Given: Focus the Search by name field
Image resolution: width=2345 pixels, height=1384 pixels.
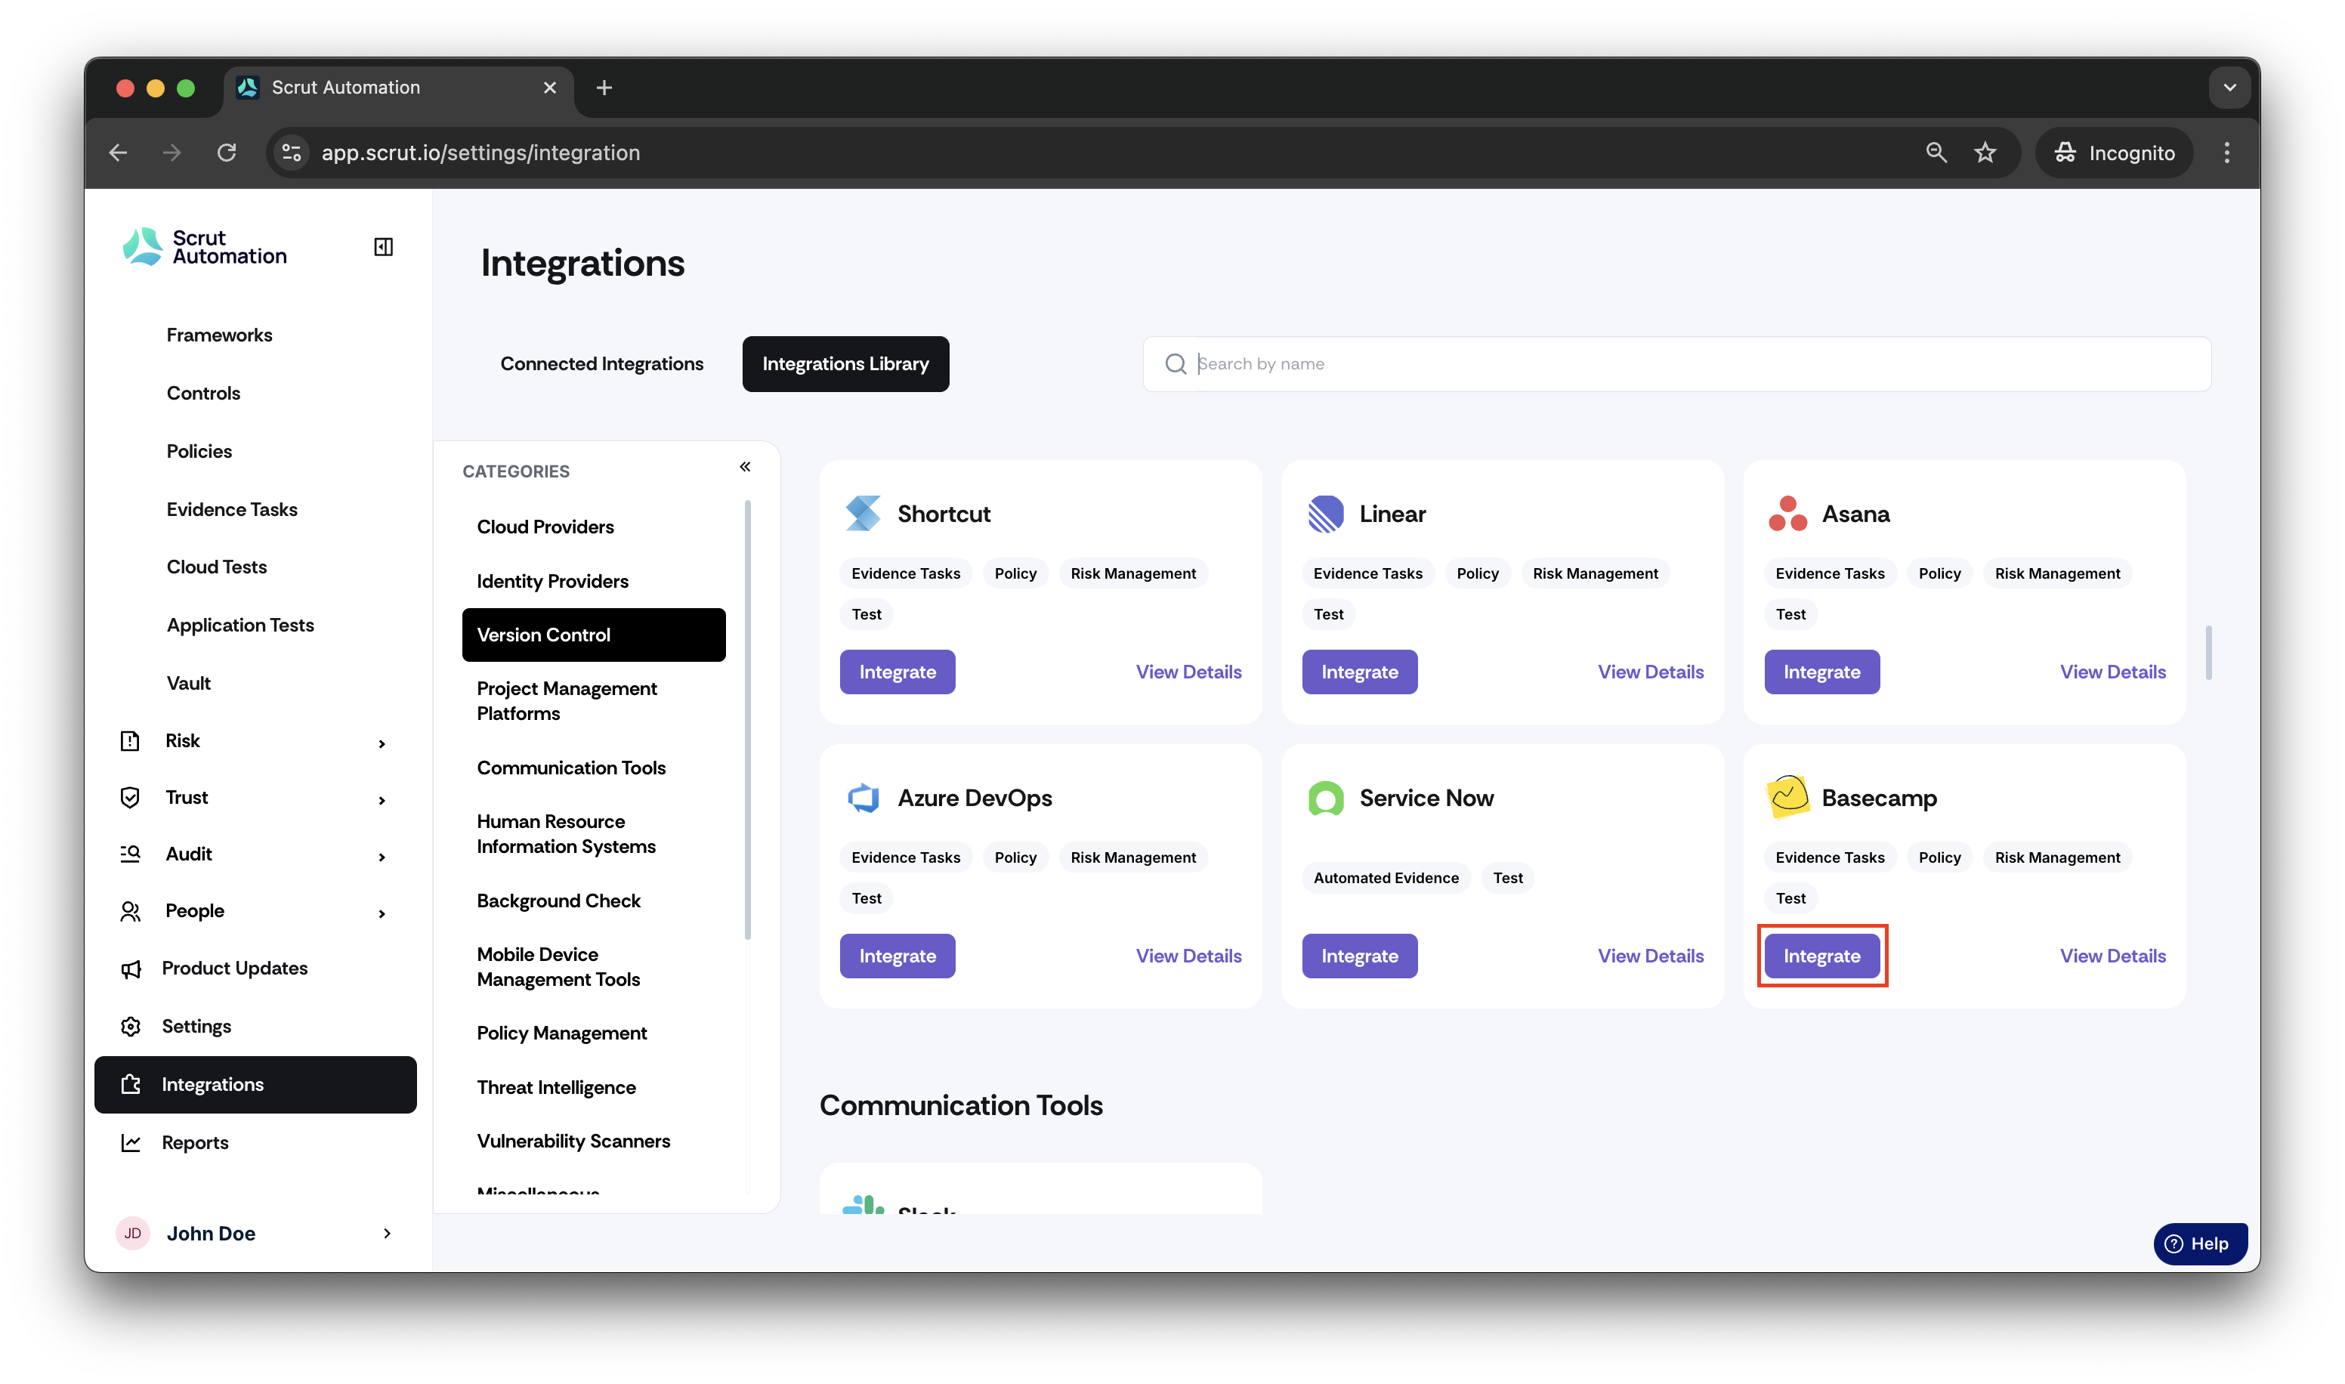Looking at the screenshot, I should [1676, 363].
